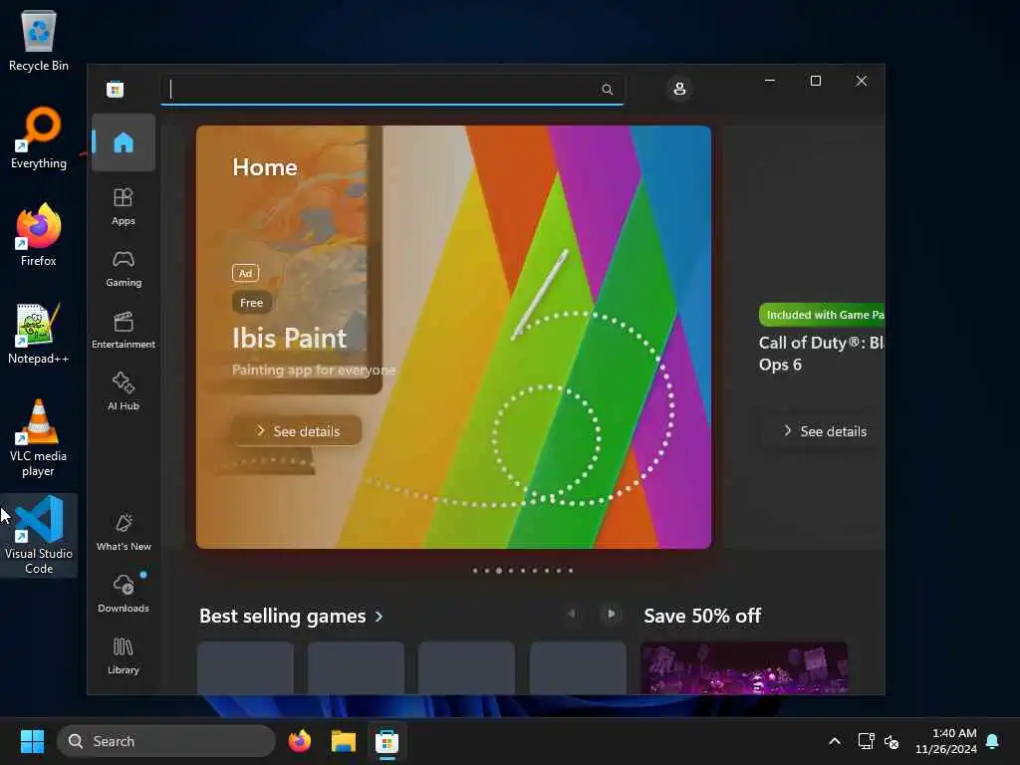
Task: Click the search magnifier icon in Store
Action: 607,89
